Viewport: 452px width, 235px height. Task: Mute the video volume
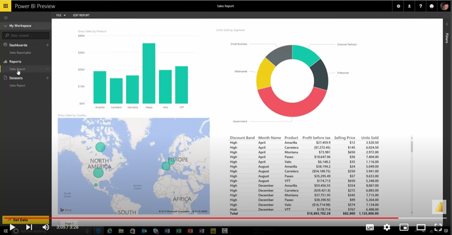click(x=46, y=227)
